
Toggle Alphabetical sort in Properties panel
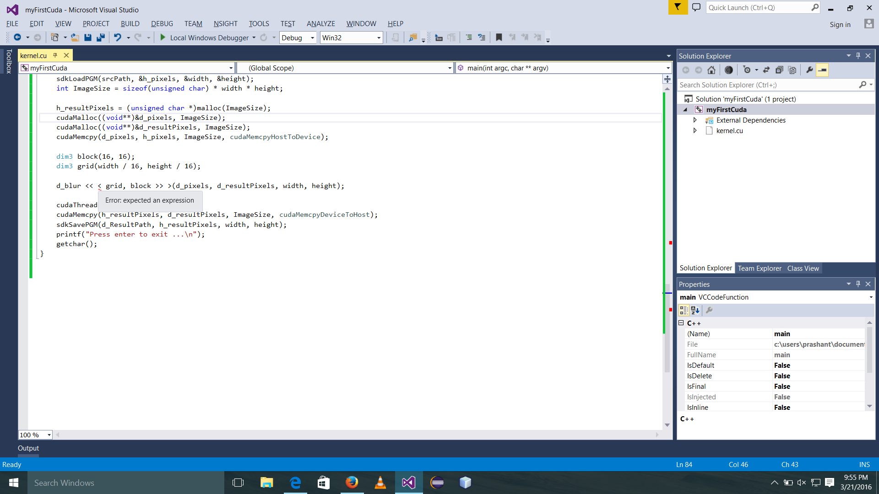click(x=695, y=310)
